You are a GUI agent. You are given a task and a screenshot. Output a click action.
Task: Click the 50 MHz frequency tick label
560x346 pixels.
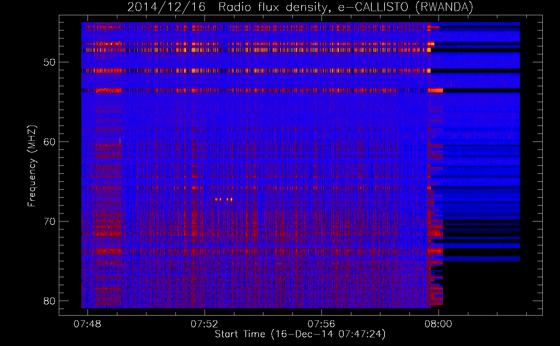click(49, 62)
